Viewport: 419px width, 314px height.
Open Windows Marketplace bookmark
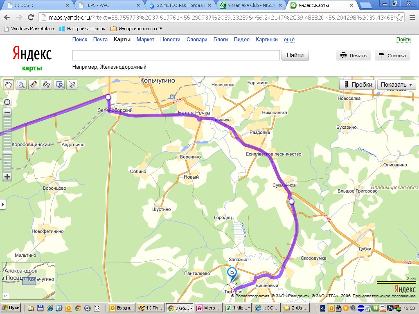tap(29, 29)
